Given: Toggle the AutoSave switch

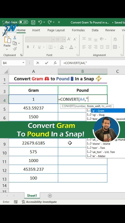Looking at the screenshot, I should tap(23, 22).
